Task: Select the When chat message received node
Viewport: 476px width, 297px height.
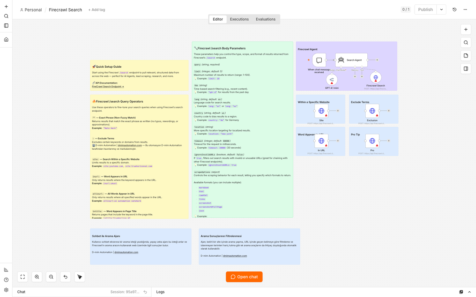Action: [x=319, y=60]
